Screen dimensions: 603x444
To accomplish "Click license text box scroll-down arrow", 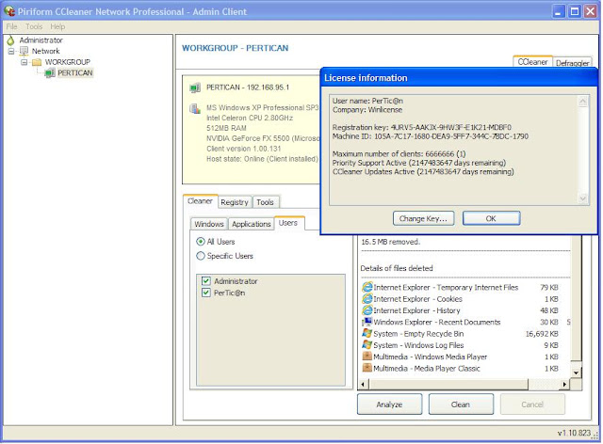I will [582, 198].
